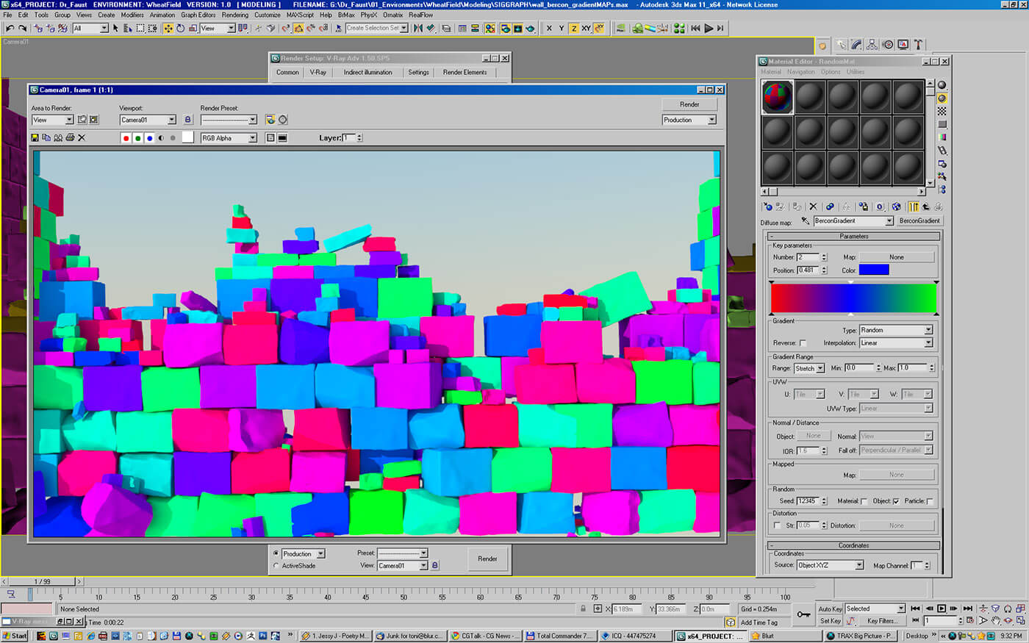Click Render in the frame window

(689, 104)
